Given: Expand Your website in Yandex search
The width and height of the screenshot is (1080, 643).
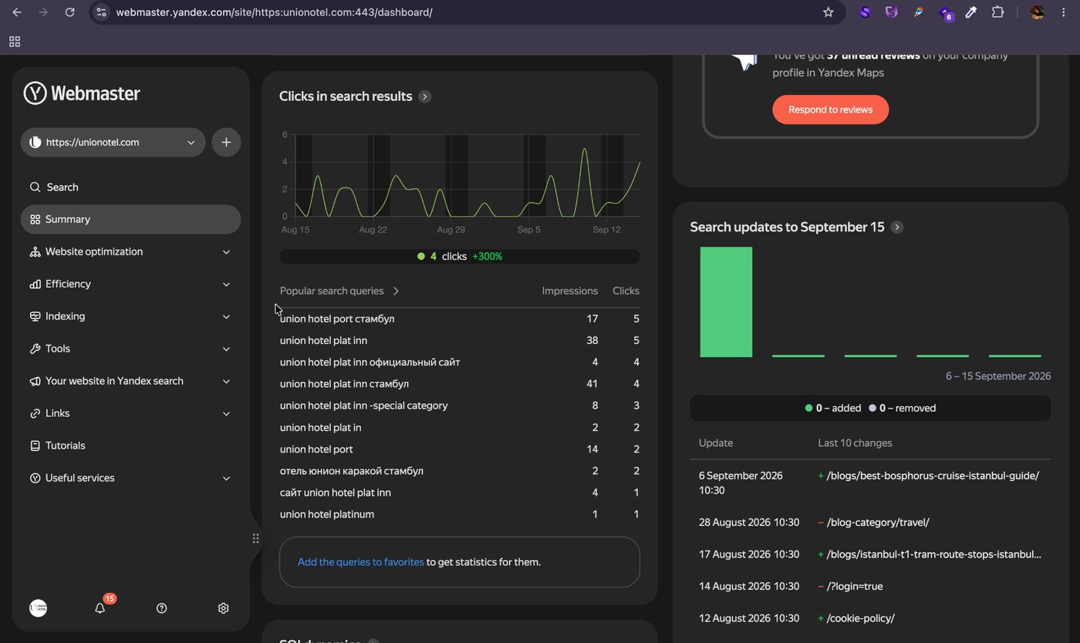Looking at the screenshot, I should (131, 382).
